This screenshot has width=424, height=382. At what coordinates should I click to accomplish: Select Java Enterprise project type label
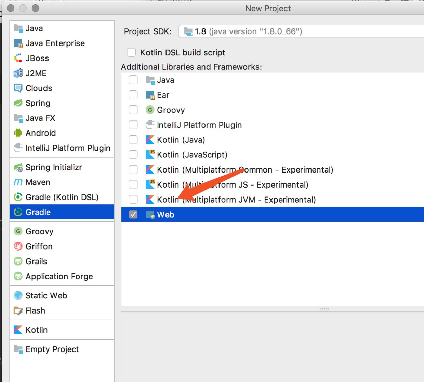55,43
